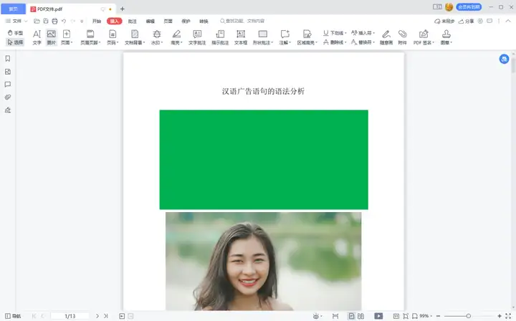Image resolution: width=516 pixels, height=321 pixels.
Task: Open the bookmarks panel in the sidebar
Action: tap(8, 59)
